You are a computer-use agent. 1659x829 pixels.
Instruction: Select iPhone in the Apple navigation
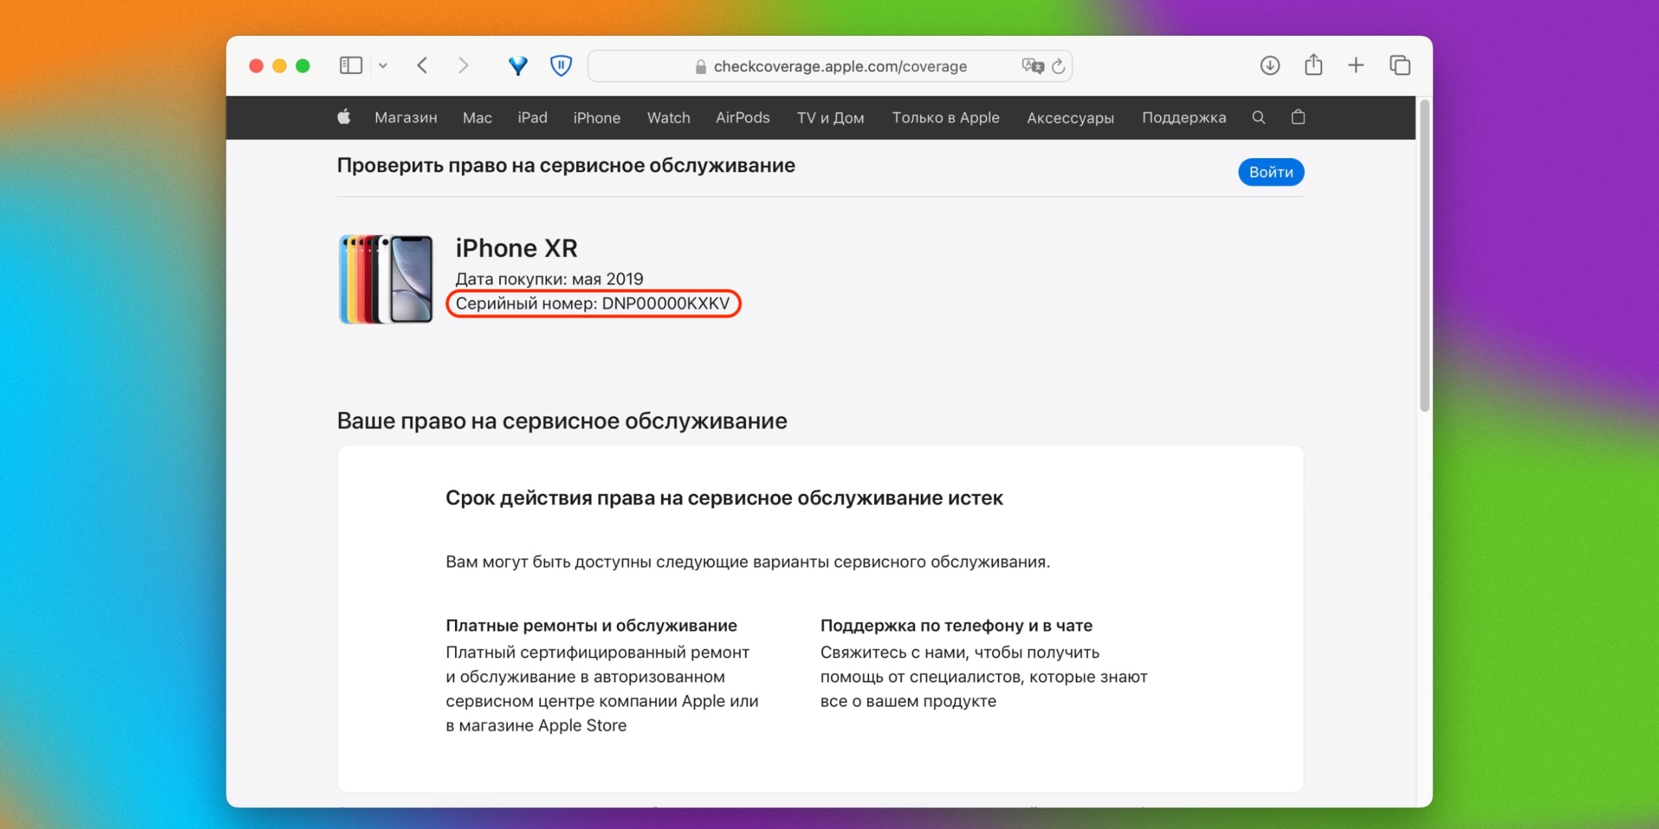click(x=596, y=118)
